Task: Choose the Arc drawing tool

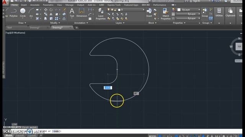Action: point(31,13)
